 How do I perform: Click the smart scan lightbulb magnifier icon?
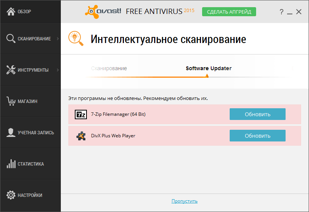(76, 38)
